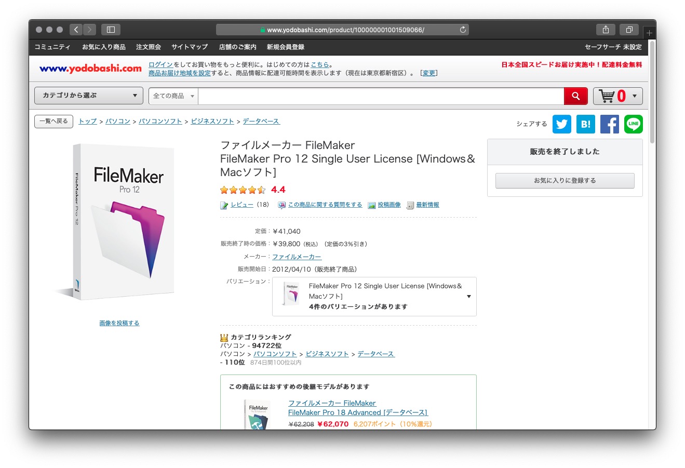Open the 投稿画像 link

point(389,205)
